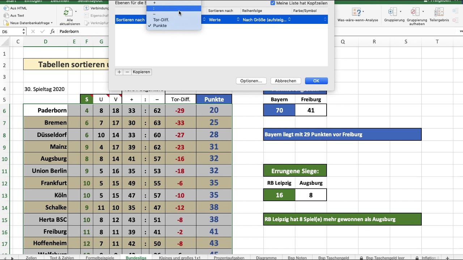Click the Herta BSC cell
This screenshot has width=463, height=260.
[x=46, y=220]
